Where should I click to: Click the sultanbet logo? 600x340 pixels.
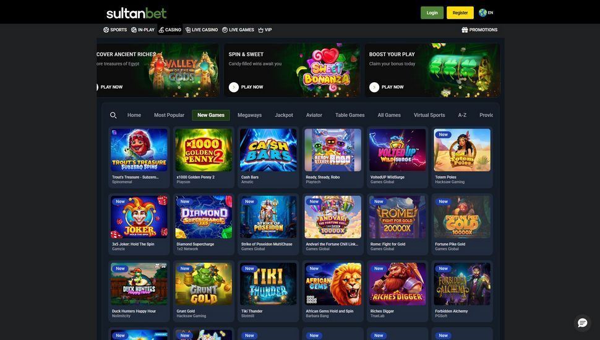coord(136,14)
